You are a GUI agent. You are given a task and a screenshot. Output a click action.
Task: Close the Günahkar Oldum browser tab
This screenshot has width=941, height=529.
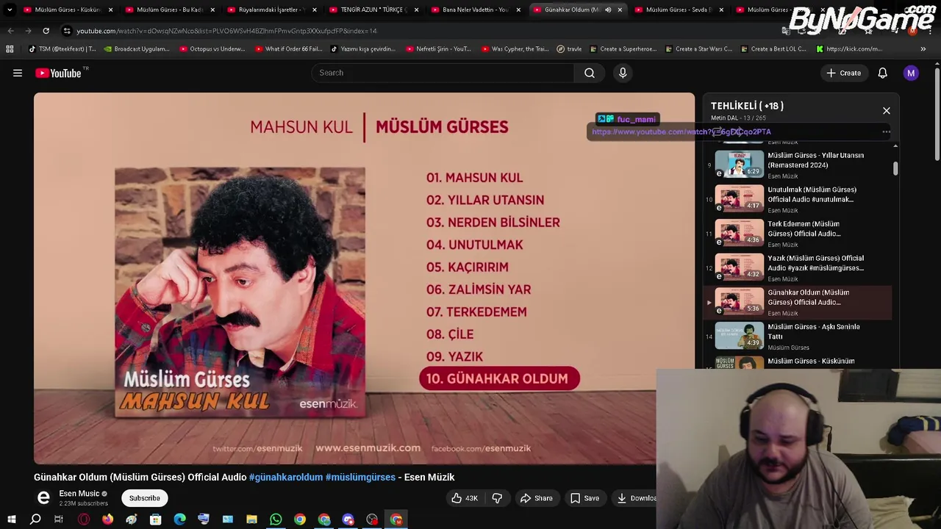(620, 10)
